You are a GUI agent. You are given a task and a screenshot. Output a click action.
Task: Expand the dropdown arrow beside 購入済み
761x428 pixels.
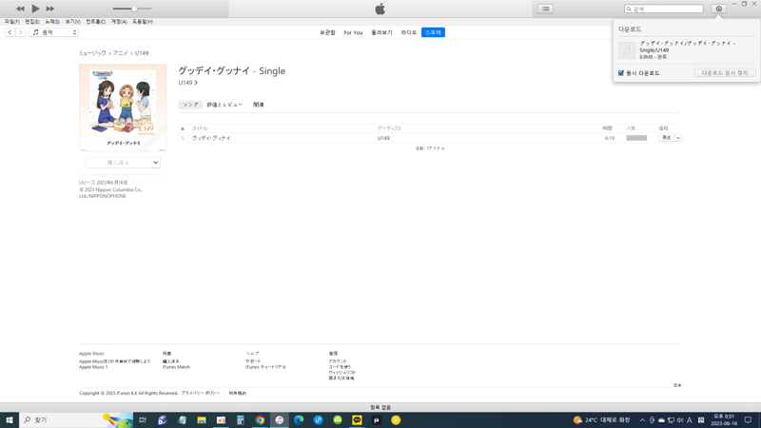(155, 163)
